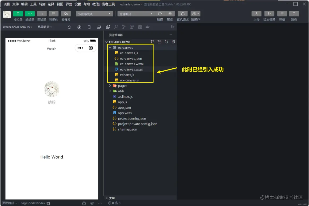Screen dimensions: 309x206
Task: Create a new file in ECHARTS-DEMO
Action: (152, 42)
